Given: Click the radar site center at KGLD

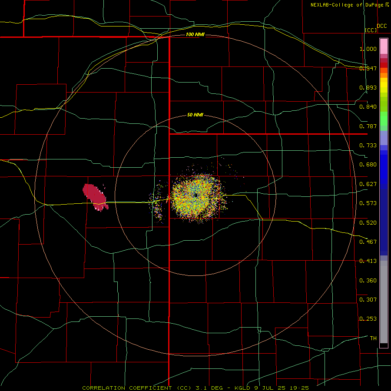Looking at the screenshot, I should click(x=196, y=195).
